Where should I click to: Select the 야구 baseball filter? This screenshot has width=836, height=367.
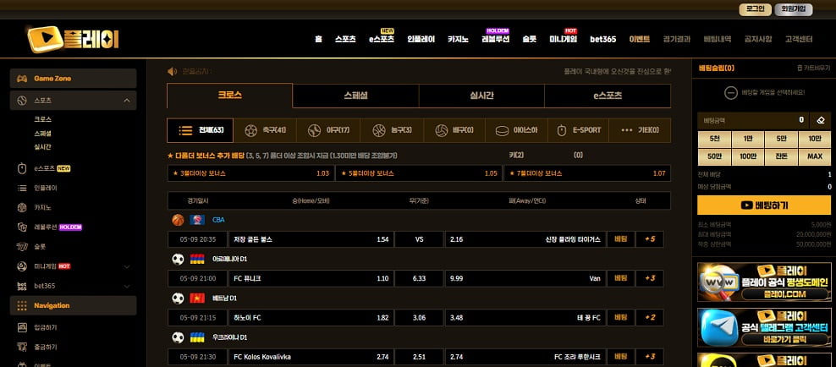coord(330,130)
